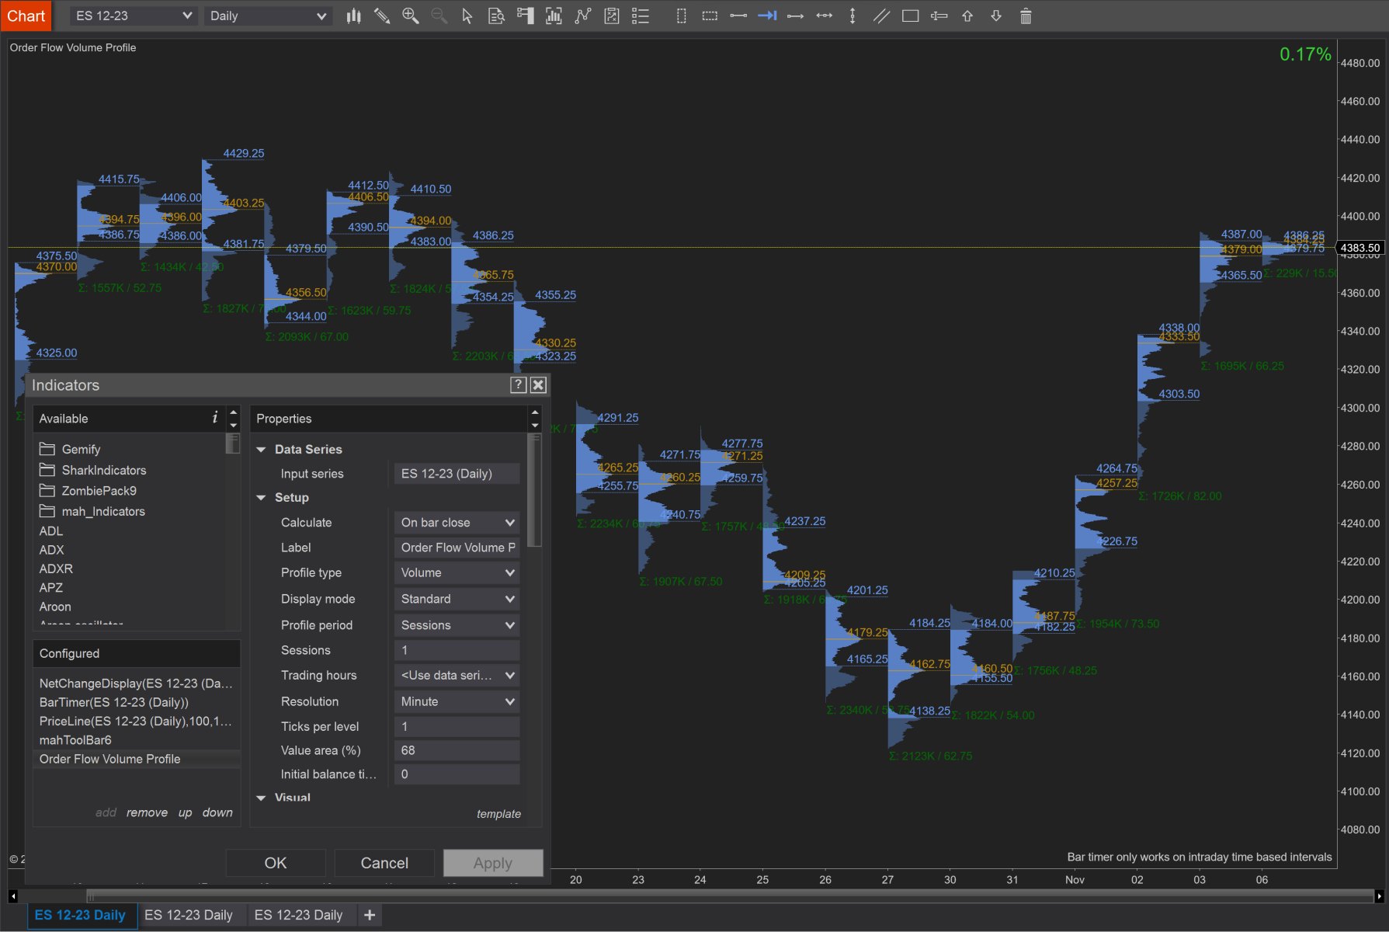The width and height of the screenshot is (1389, 932).
Task: Click the trash can remove drawings icon
Action: click(x=1026, y=16)
